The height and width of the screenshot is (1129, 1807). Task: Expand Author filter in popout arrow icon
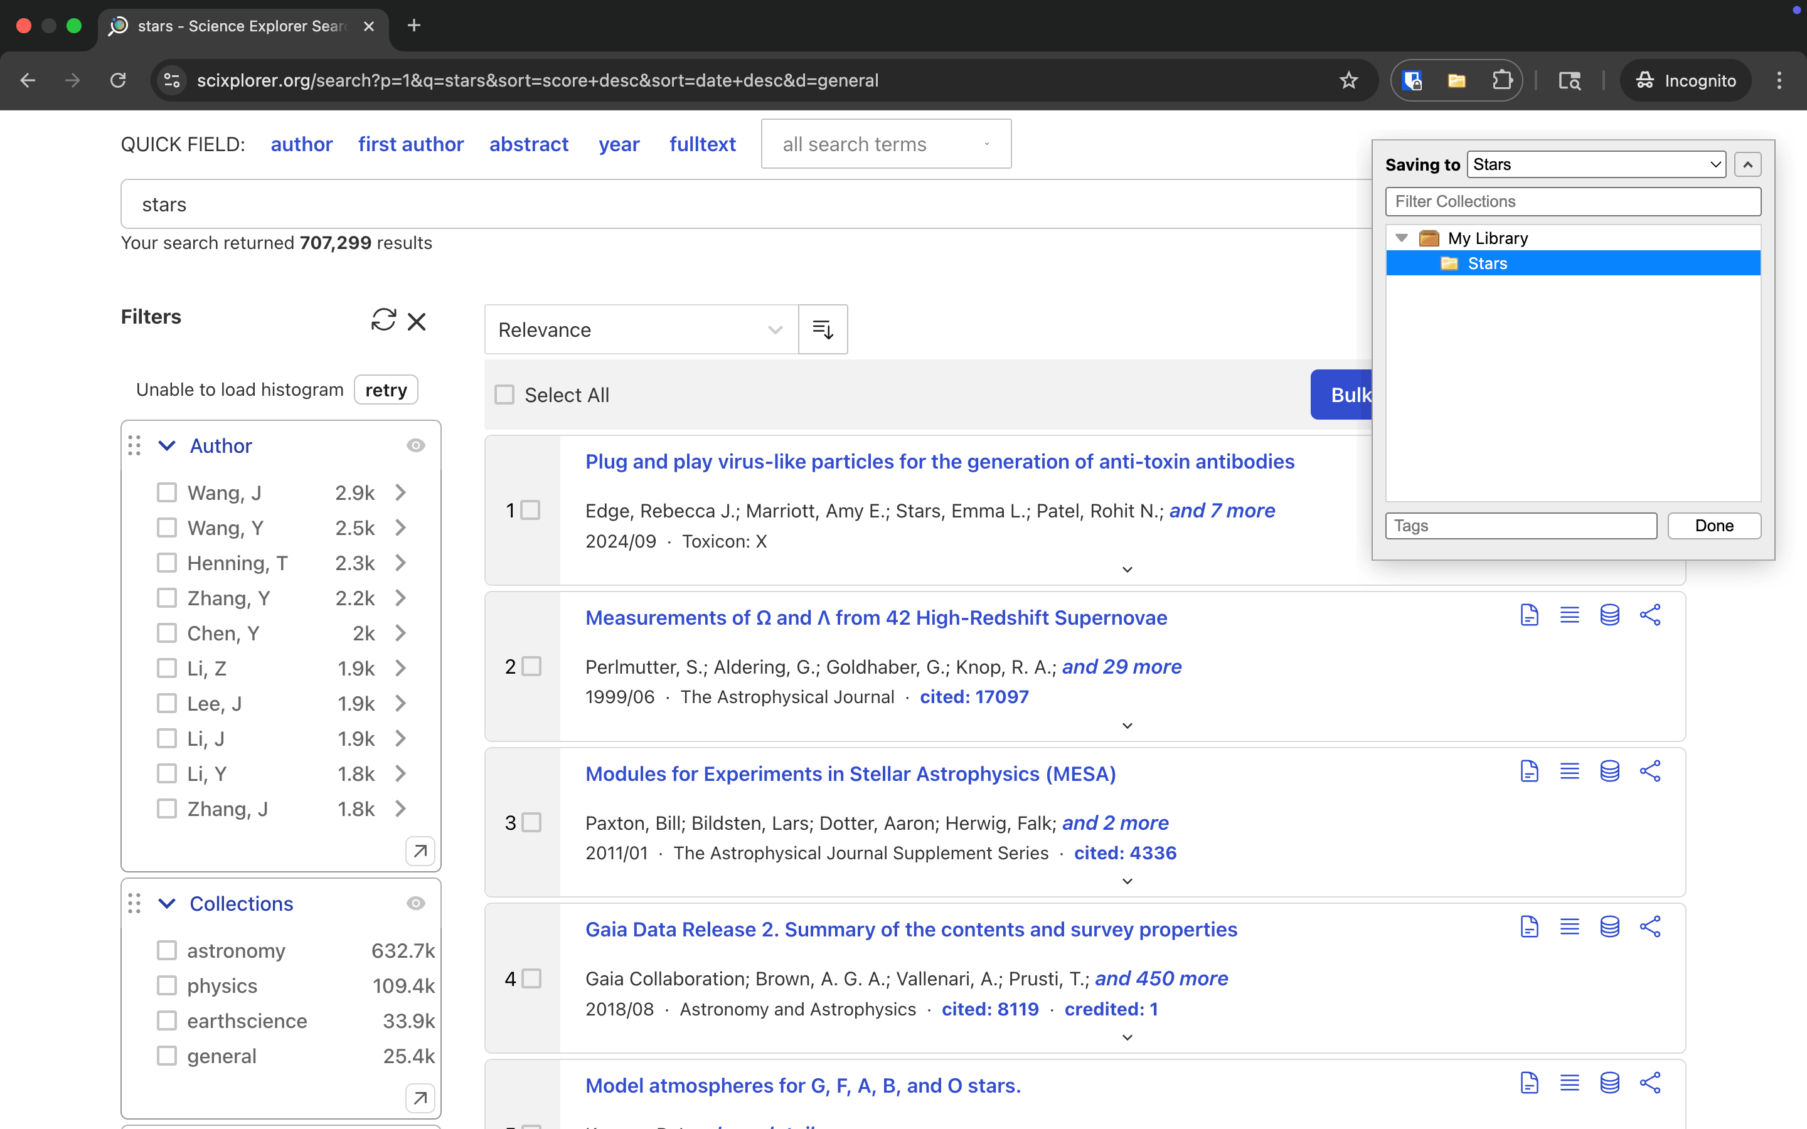420,851
